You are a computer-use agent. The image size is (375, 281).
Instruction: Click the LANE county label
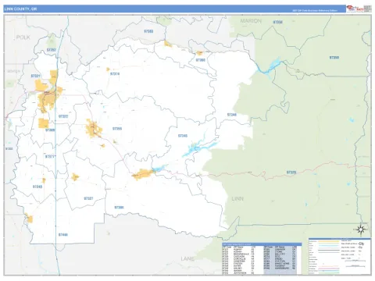[187, 258]
